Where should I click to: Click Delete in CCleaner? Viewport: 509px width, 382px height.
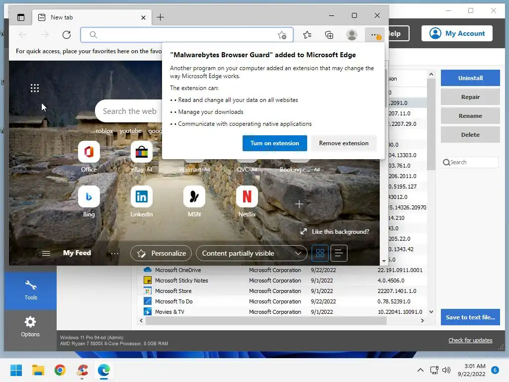pos(470,134)
